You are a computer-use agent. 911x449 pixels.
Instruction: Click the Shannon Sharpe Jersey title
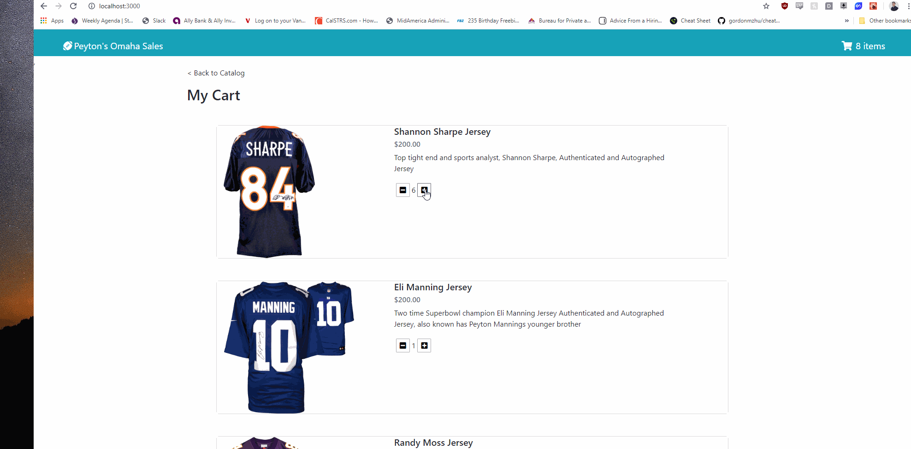coord(442,132)
